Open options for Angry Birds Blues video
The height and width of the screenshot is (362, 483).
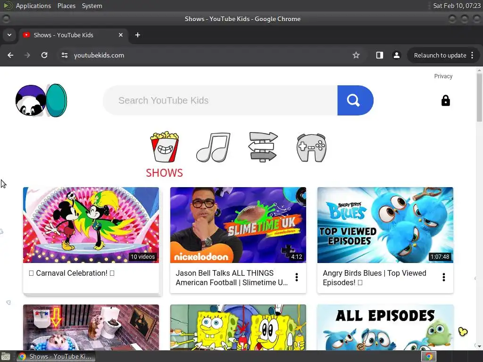[x=444, y=277]
